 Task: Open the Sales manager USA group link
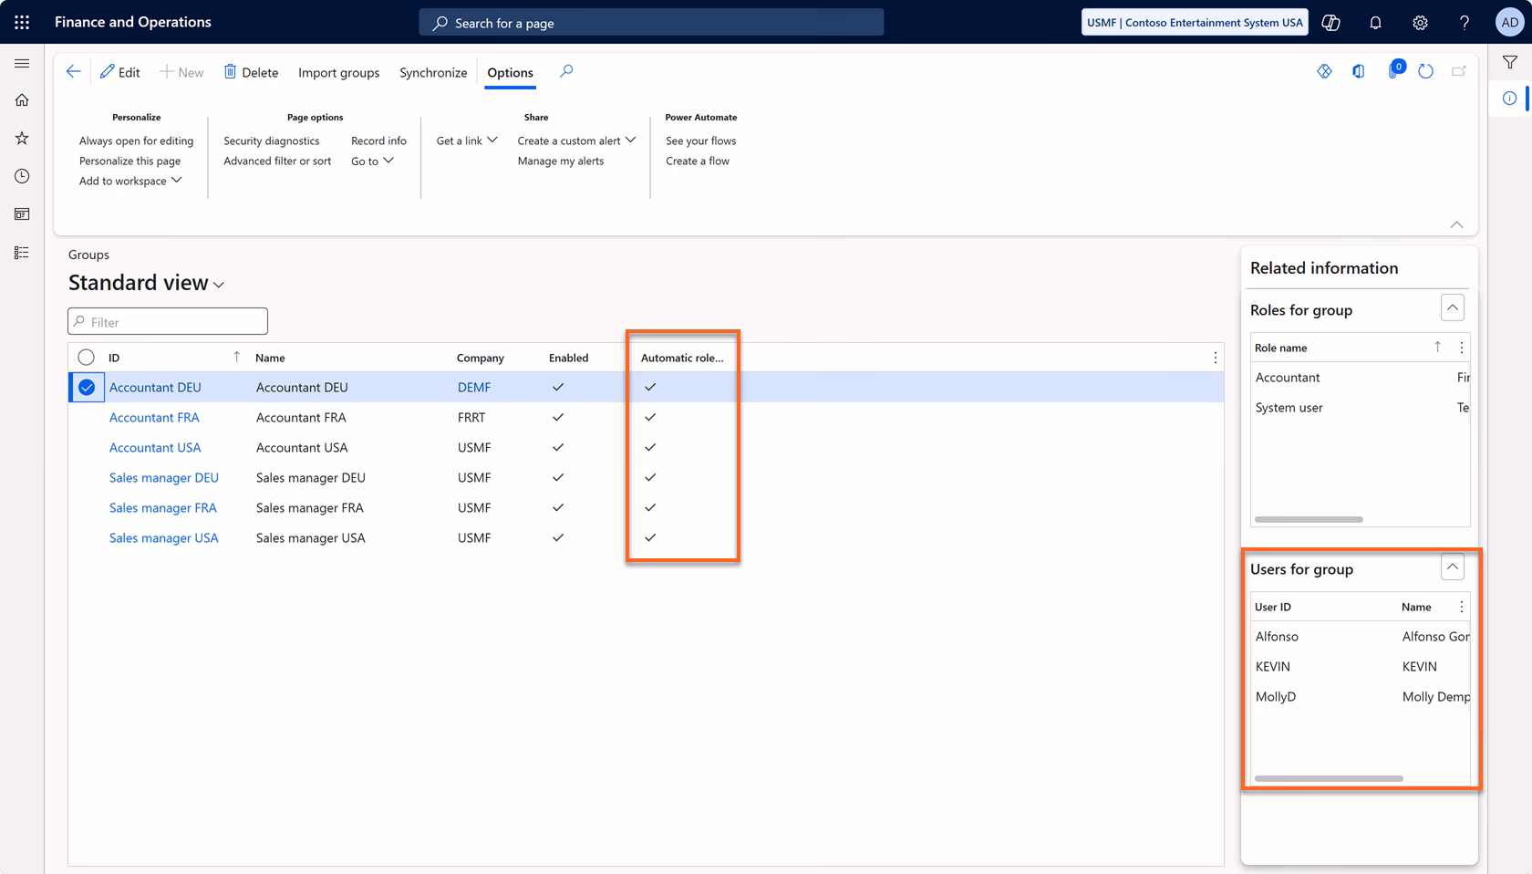pyautogui.click(x=163, y=537)
